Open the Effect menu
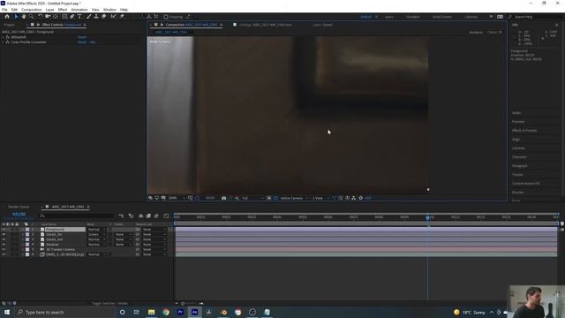Image resolution: width=565 pixels, height=318 pixels. [63, 10]
